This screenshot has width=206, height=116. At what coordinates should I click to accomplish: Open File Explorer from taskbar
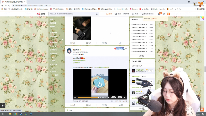pos(10,114)
